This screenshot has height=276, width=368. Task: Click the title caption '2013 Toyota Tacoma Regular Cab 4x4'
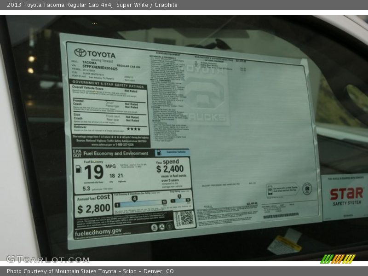pos(60,5)
